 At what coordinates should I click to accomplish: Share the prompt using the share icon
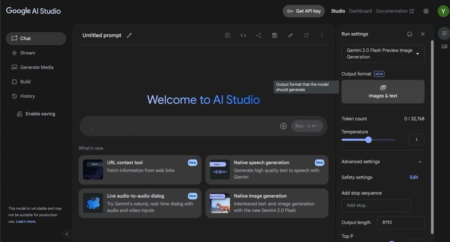tap(259, 35)
